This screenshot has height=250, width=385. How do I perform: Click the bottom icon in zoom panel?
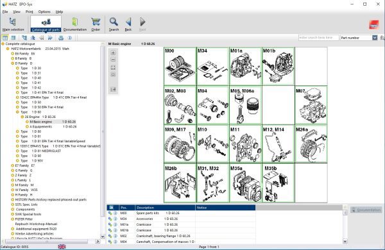click(x=113, y=90)
